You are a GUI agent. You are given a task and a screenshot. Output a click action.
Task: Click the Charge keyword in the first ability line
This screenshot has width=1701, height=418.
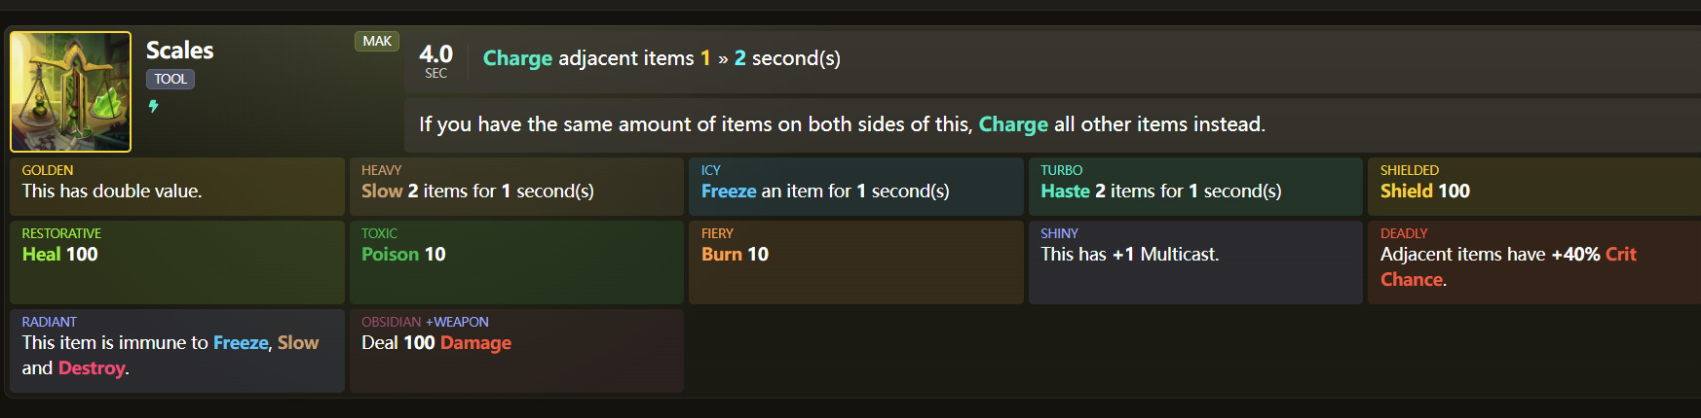[x=517, y=58]
